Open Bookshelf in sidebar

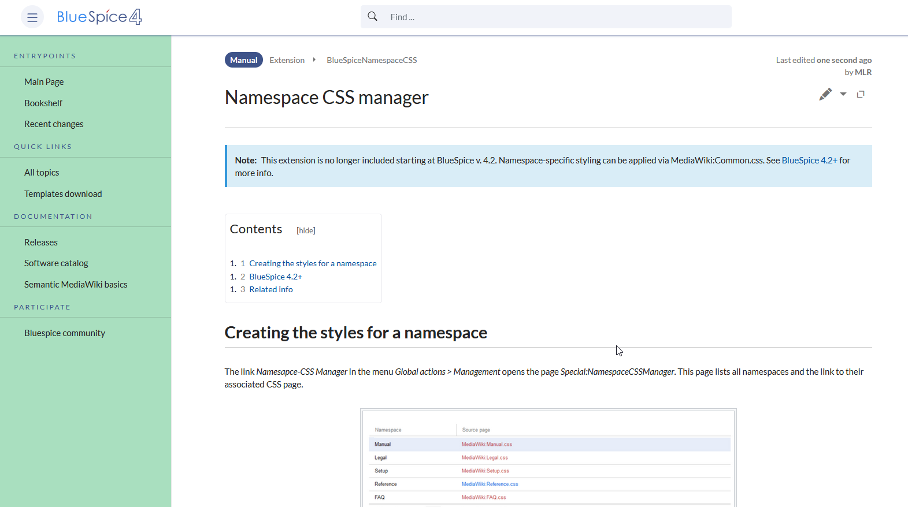pos(43,103)
